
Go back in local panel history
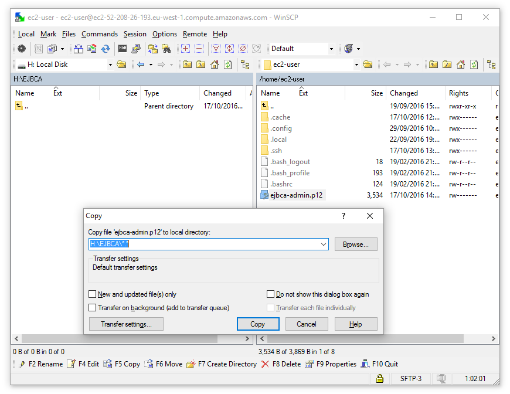coord(141,64)
